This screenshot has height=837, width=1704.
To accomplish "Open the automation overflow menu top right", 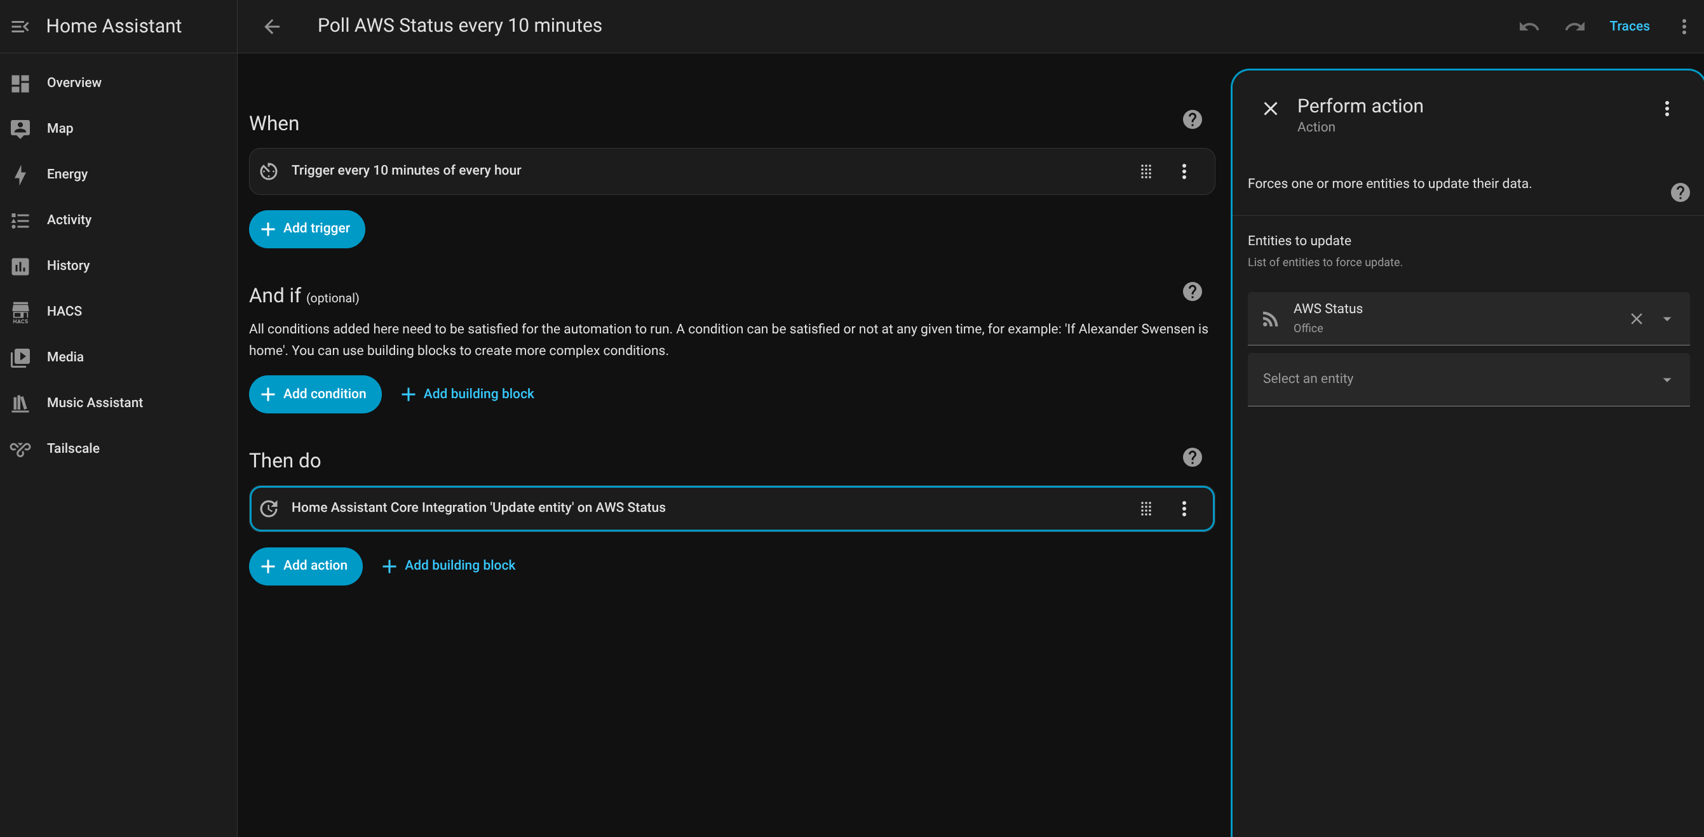I will click(x=1684, y=27).
